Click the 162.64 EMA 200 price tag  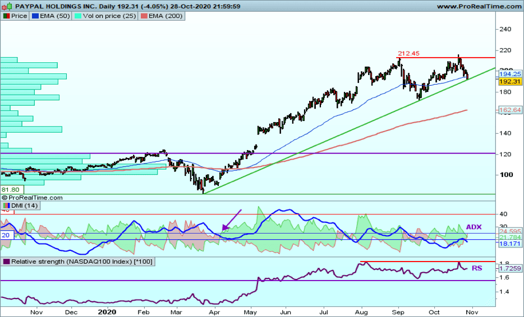click(x=511, y=110)
